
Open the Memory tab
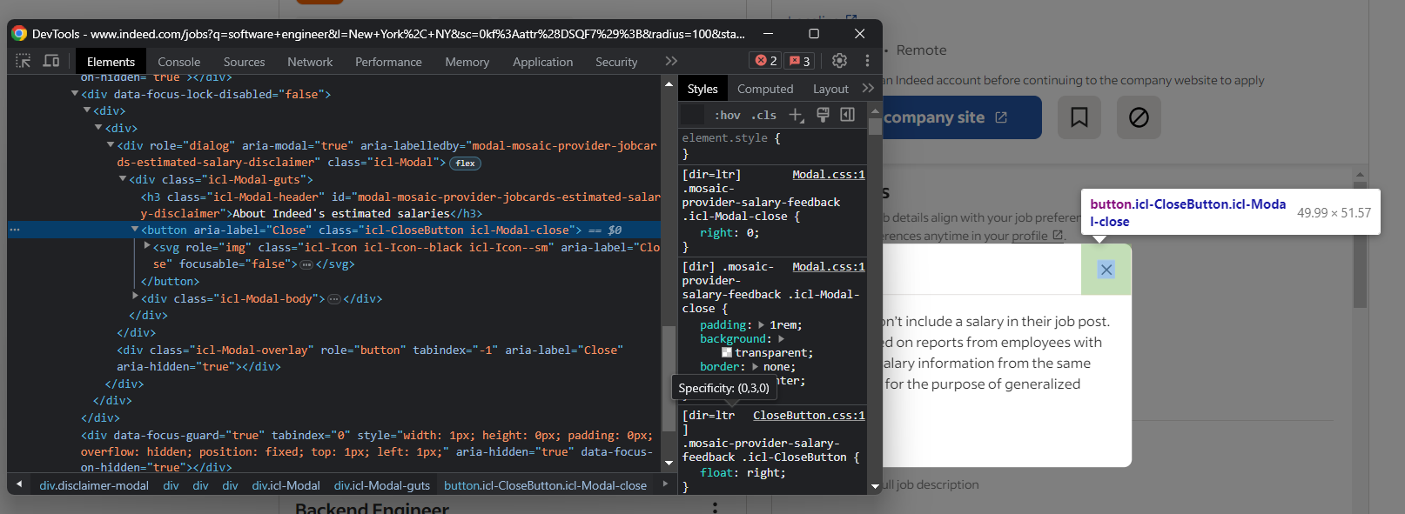pyautogui.click(x=467, y=62)
